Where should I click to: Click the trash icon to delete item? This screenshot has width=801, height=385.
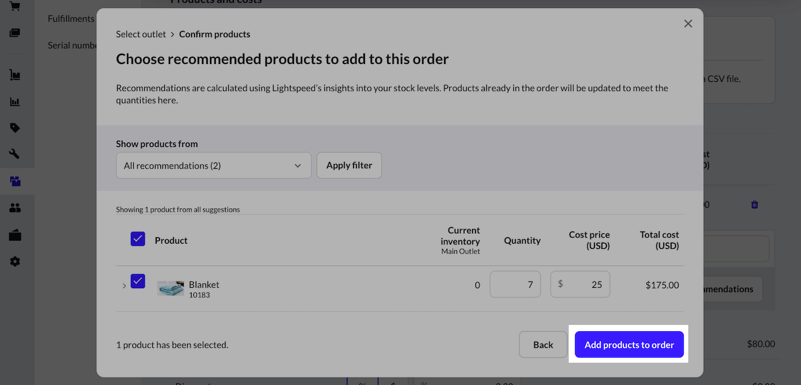[754, 204]
